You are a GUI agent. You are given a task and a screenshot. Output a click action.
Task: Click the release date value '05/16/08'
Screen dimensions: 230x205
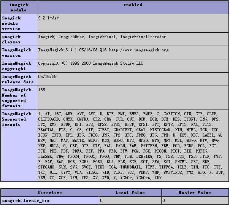click(x=47, y=76)
